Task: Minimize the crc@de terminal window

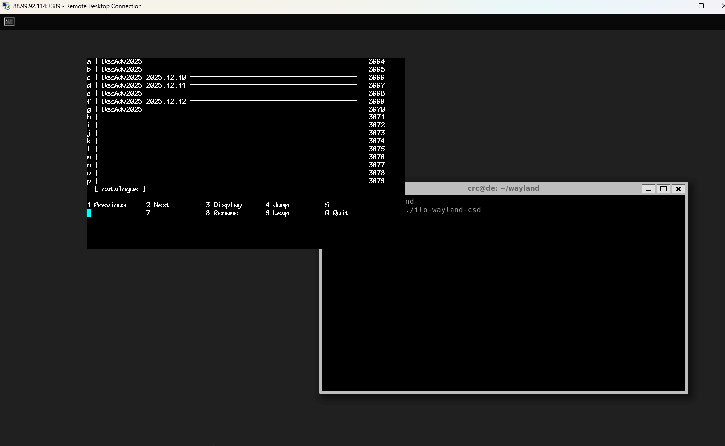Action: click(648, 189)
